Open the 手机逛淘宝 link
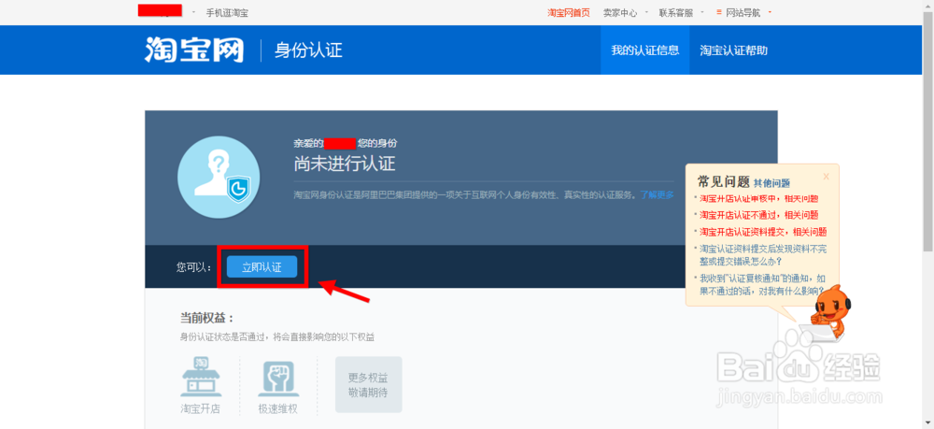 click(x=227, y=12)
